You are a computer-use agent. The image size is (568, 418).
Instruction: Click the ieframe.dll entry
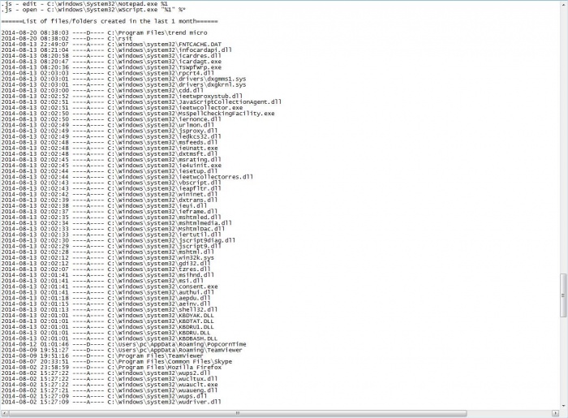(x=110, y=212)
